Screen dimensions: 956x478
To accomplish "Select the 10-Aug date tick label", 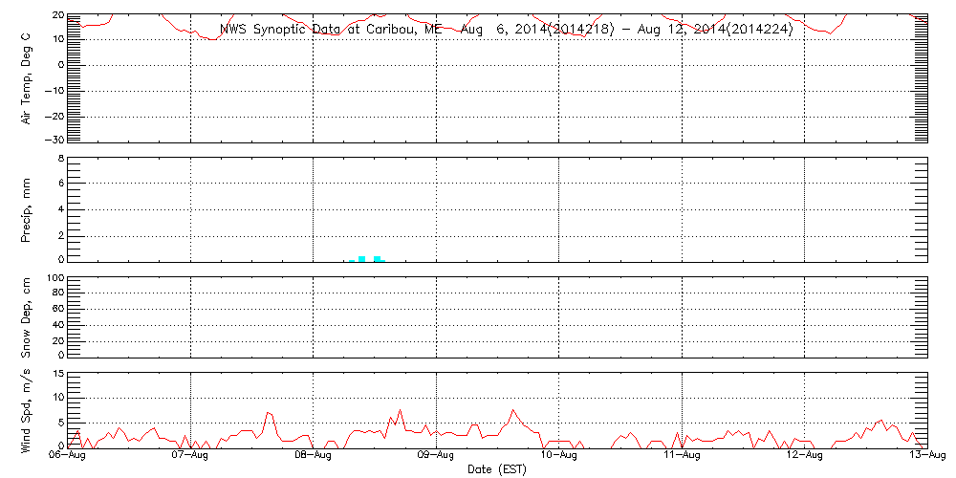I will click(559, 456).
